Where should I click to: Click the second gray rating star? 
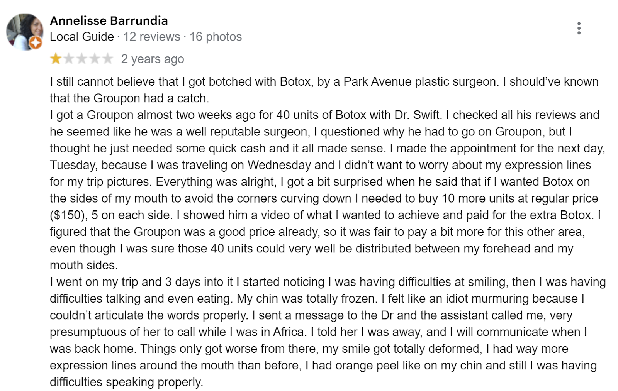coord(69,59)
